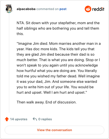
Task: Click alpacaboba's avatar picture
Action: tap(9, 9)
